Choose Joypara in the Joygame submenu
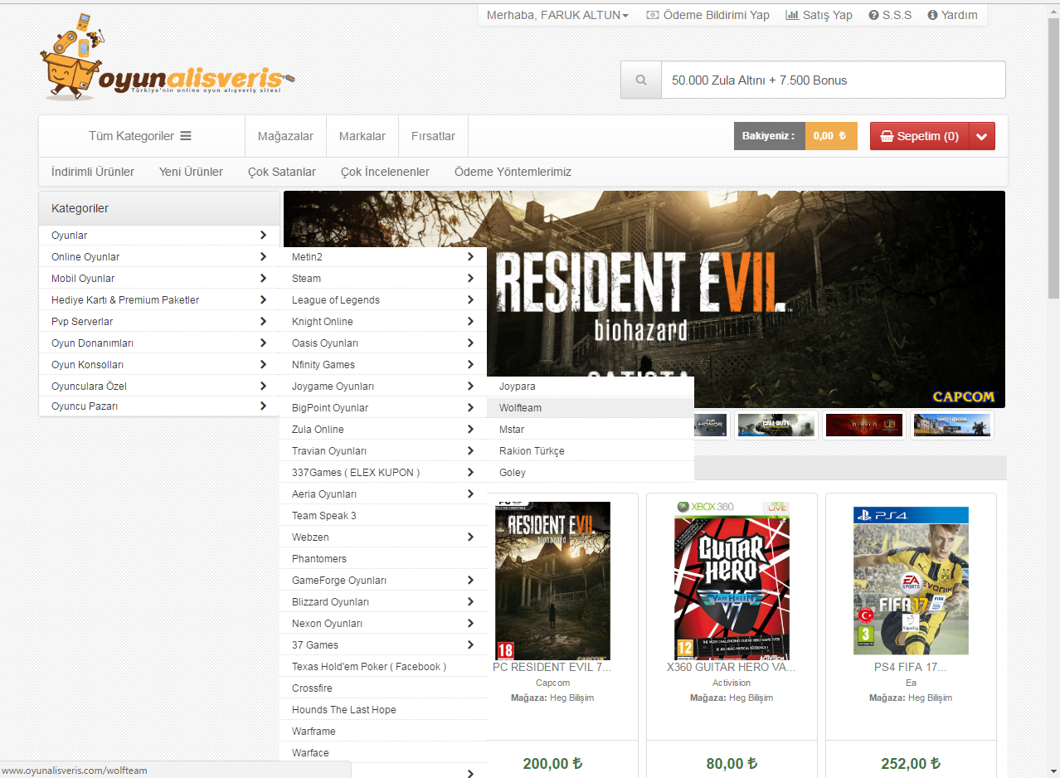1060x778 pixels. point(591,387)
